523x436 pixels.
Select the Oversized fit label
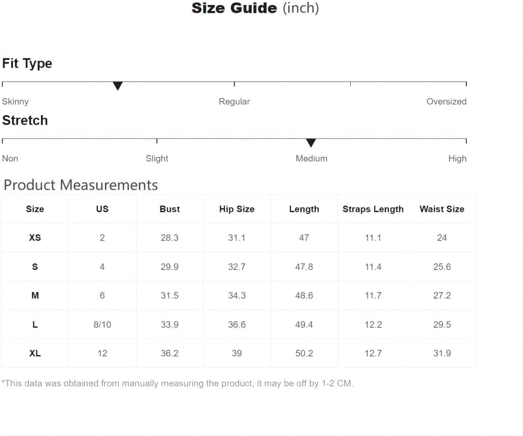coord(446,102)
